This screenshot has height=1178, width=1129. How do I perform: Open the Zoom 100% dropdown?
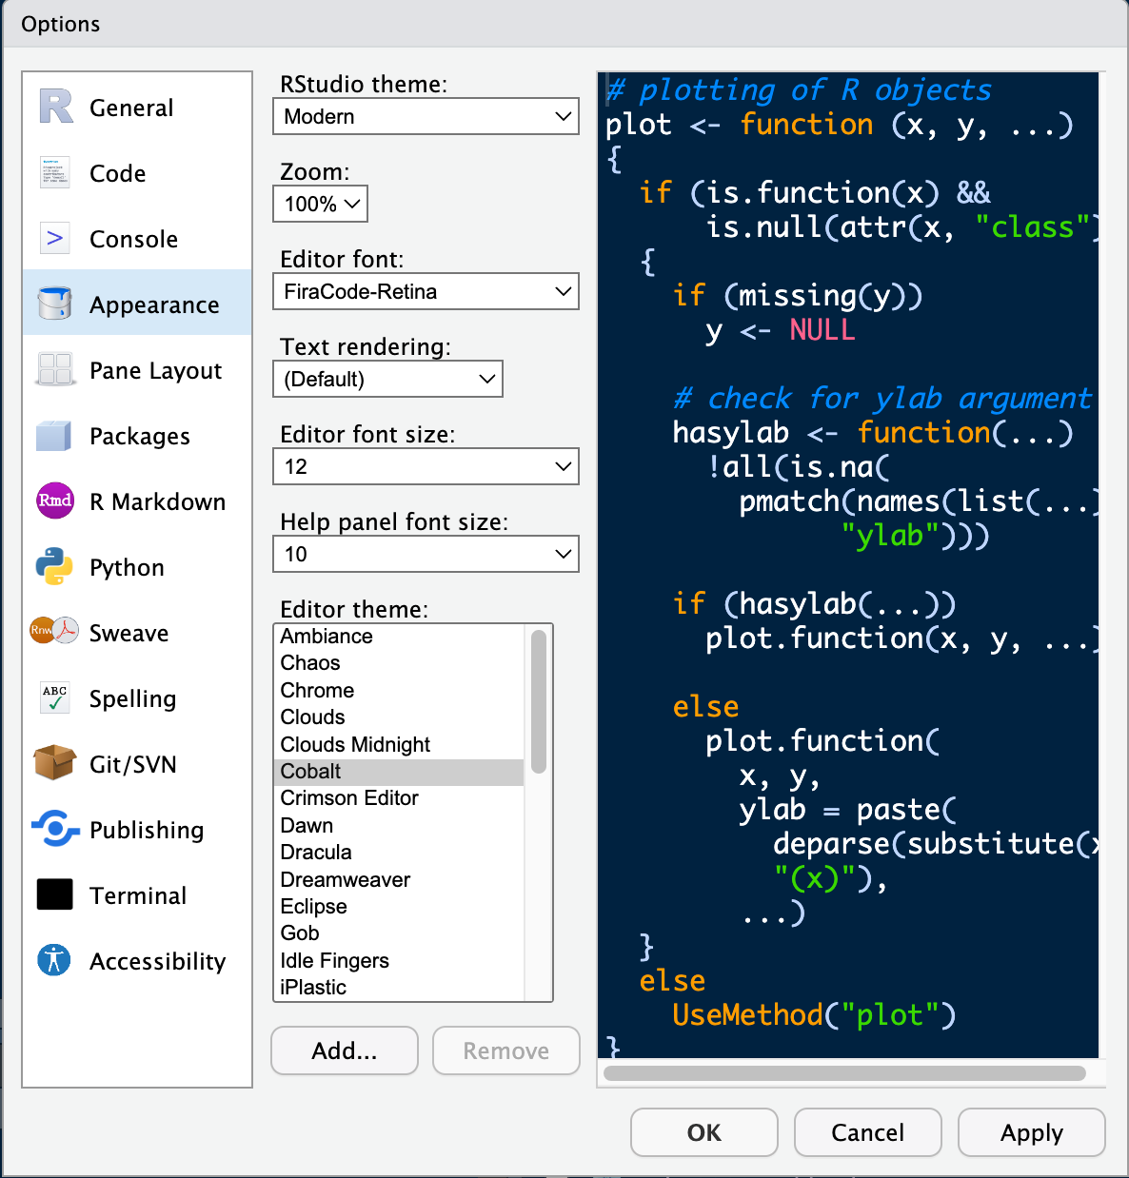click(320, 204)
